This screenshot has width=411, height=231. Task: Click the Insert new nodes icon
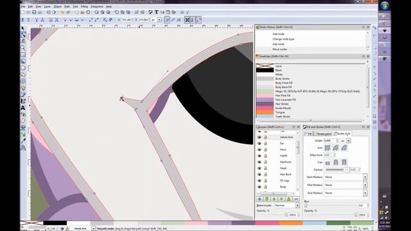click(x=22, y=20)
